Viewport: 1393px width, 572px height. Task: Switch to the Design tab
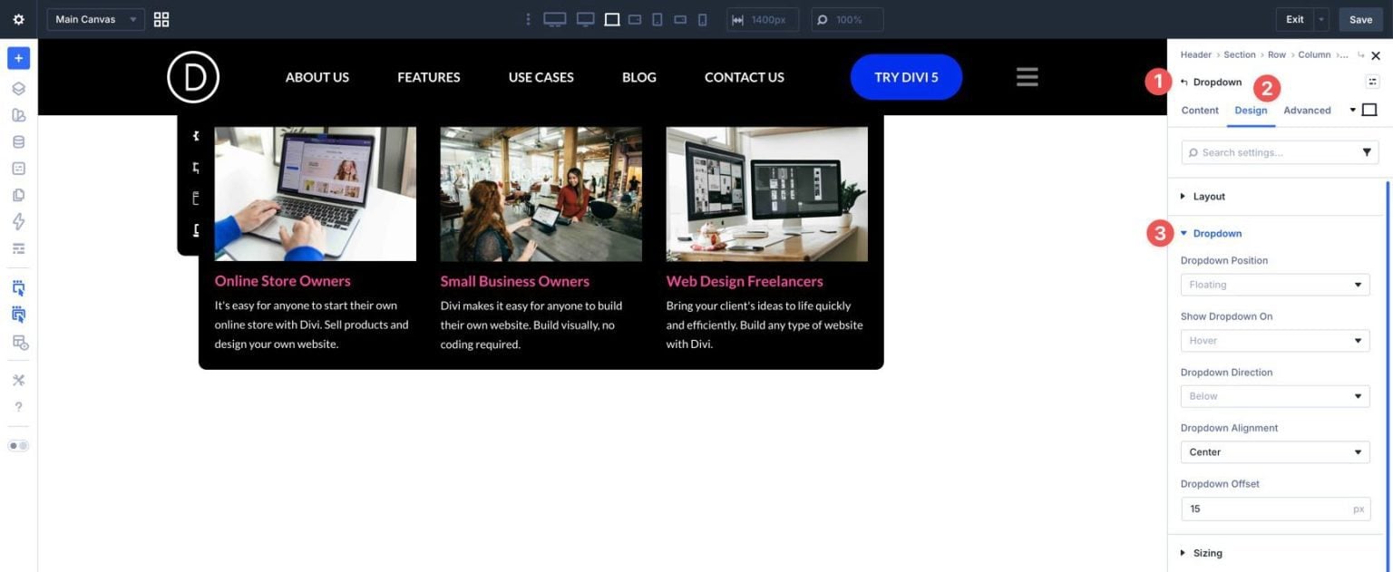(1251, 111)
